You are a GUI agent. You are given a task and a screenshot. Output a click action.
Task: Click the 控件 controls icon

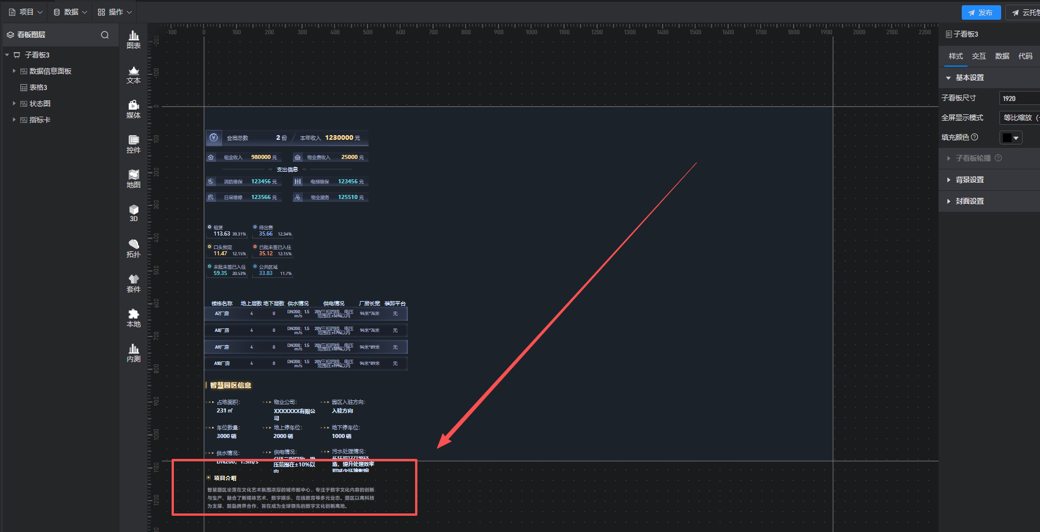pyautogui.click(x=133, y=144)
